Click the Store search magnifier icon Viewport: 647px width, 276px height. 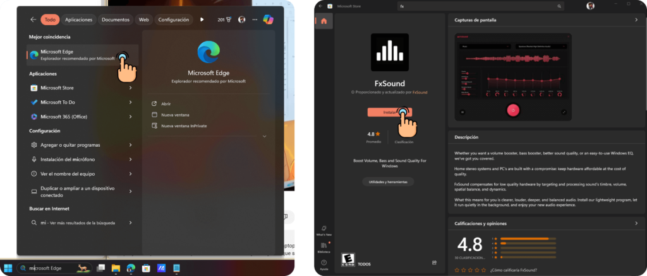click(559, 6)
